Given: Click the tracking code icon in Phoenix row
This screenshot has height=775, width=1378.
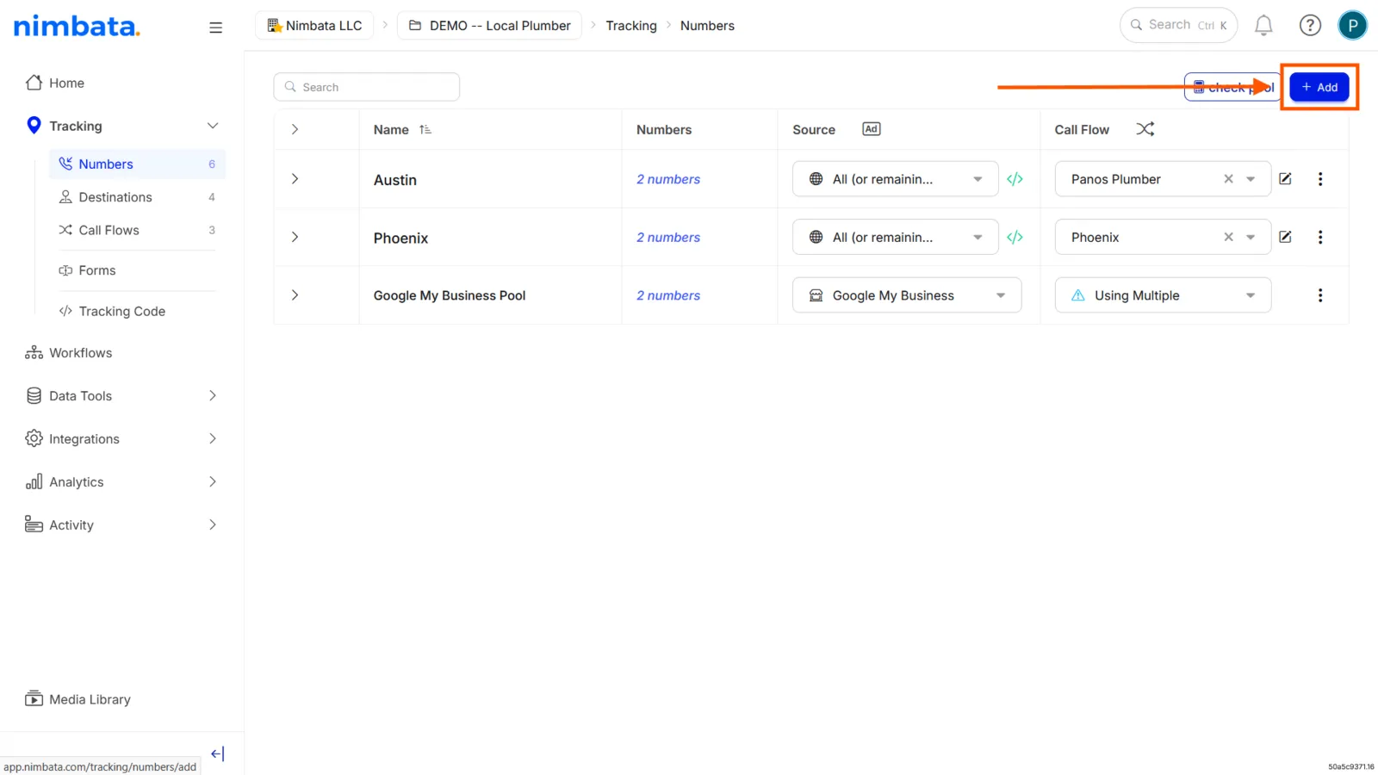Looking at the screenshot, I should (x=1015, y=238).
